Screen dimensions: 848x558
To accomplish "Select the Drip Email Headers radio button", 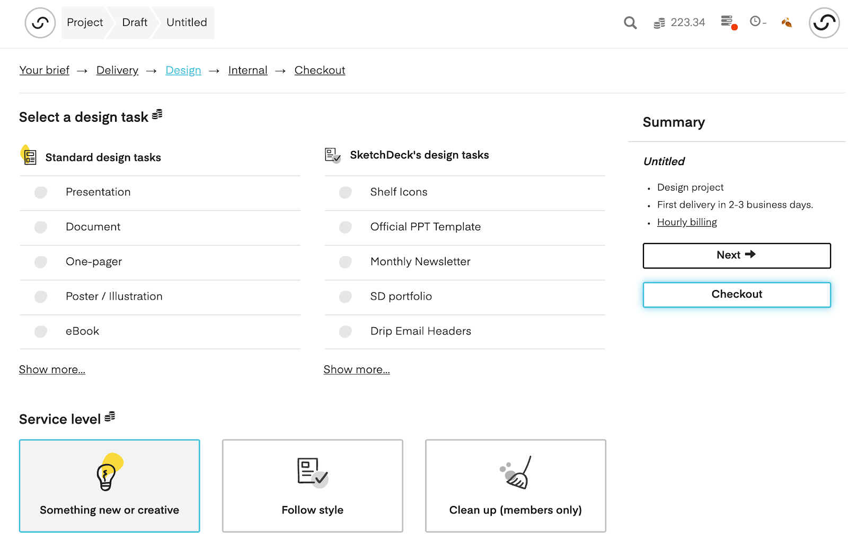I will 346,331.
